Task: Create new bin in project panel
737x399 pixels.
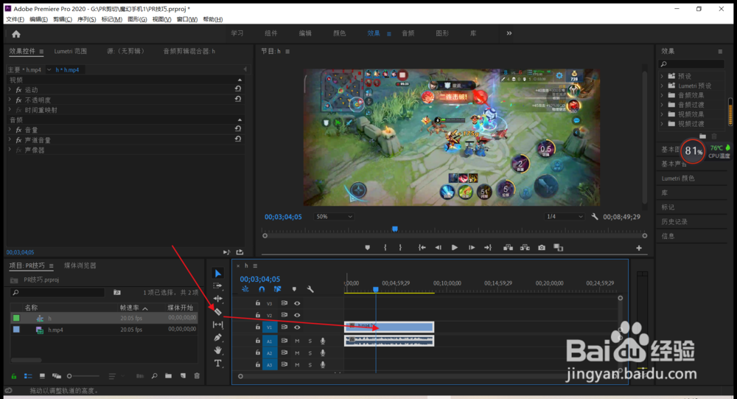Action: (168, 376)
